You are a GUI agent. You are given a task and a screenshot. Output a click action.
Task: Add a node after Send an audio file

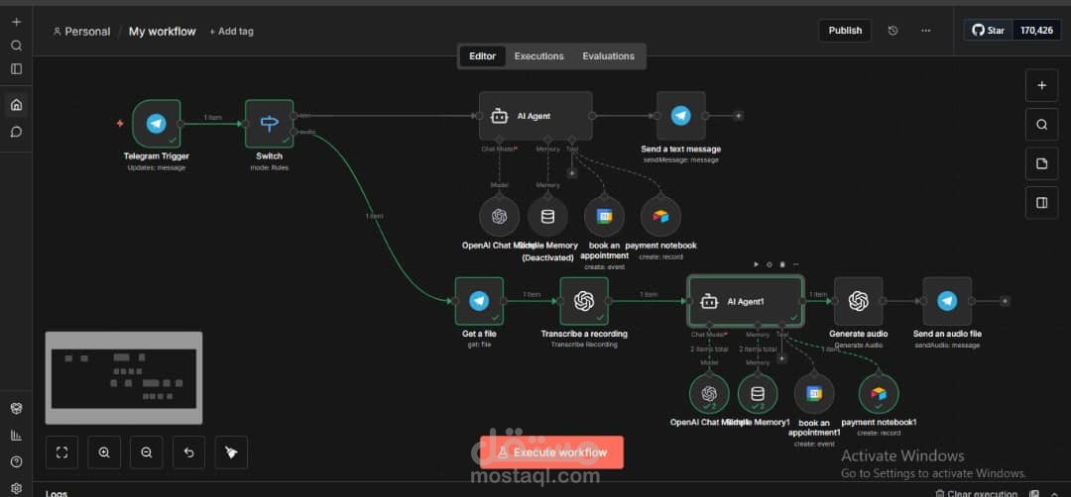[x=1005, y=301]
